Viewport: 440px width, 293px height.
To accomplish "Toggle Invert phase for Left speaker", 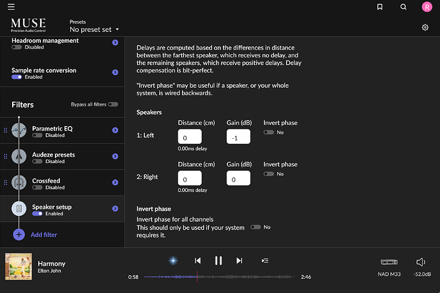I will (x=268, y=132).
